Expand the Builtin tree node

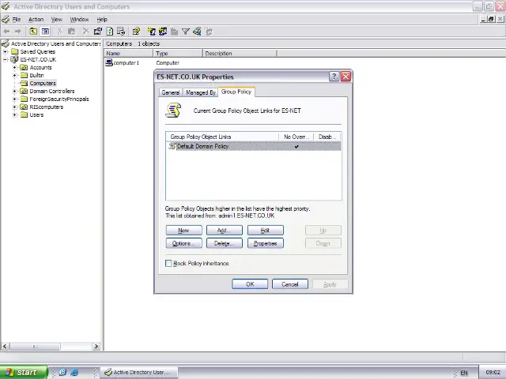[x=14, y=76]
